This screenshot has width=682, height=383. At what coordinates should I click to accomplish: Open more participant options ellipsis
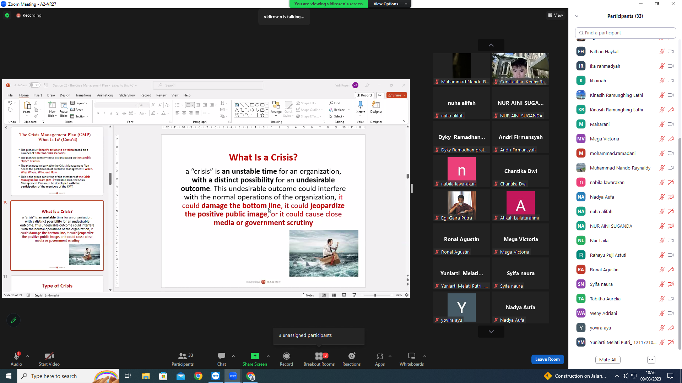coord(651,360)
